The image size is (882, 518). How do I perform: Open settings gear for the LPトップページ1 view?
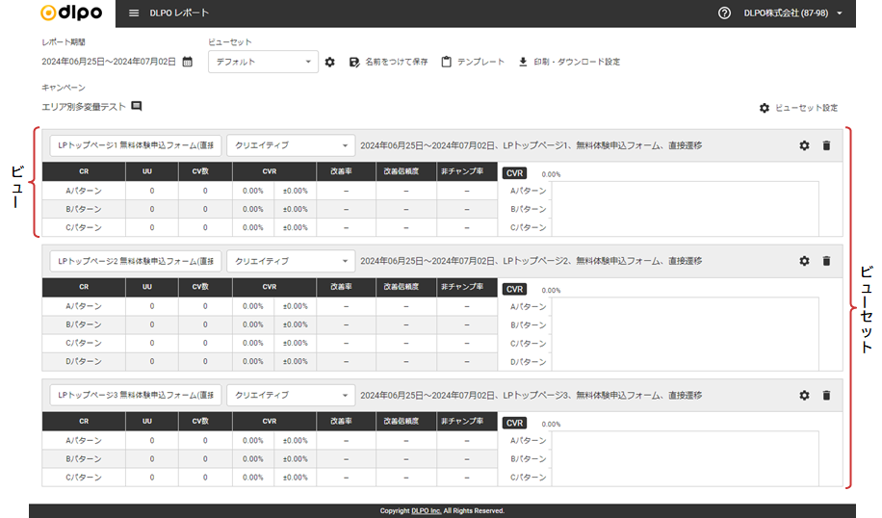[x=804, y=145]
